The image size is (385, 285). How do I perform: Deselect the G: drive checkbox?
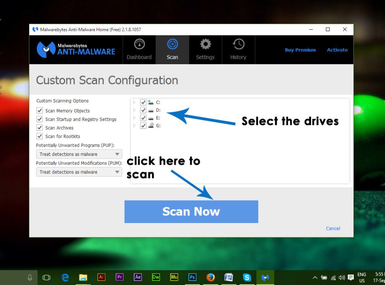pyautogui.click(x=143, y=126)
